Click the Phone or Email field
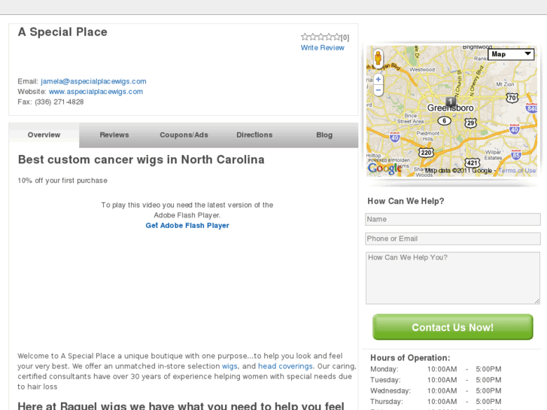This screenshot has height=410, width=547. click(x=452, y=238)
